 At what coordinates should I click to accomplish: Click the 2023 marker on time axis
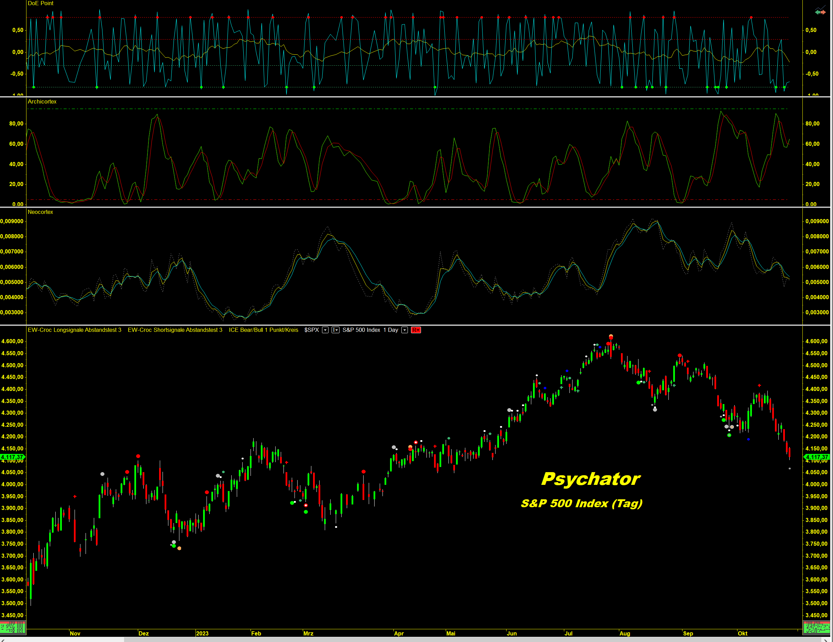202,633
